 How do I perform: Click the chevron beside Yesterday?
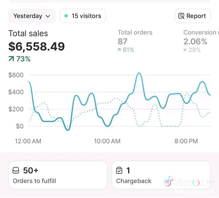[48, 16]
